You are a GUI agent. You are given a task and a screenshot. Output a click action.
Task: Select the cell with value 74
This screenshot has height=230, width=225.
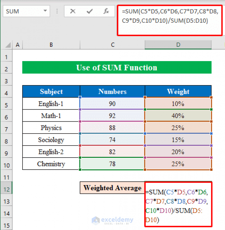(112, 140)
